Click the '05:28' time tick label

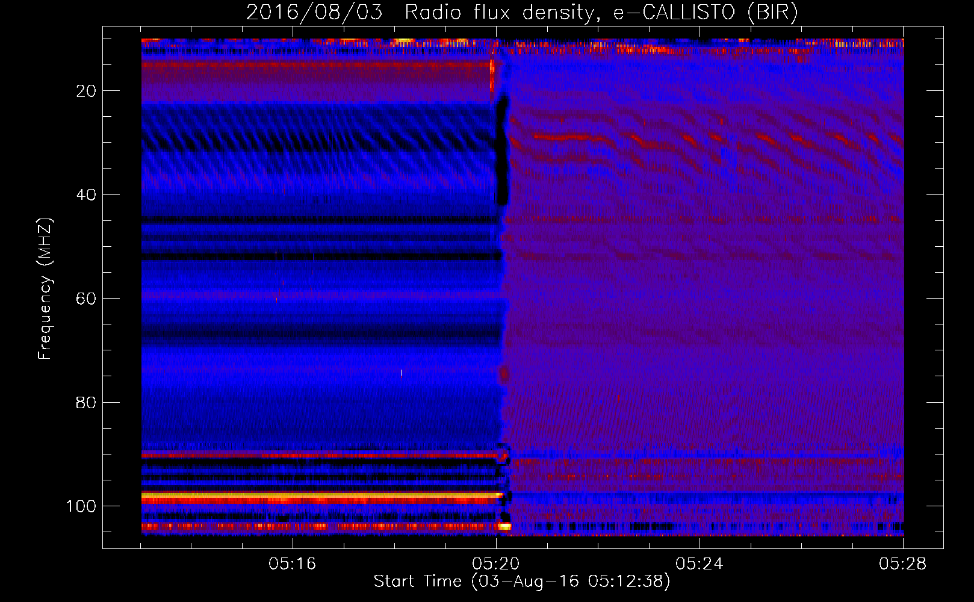(903, 564)
